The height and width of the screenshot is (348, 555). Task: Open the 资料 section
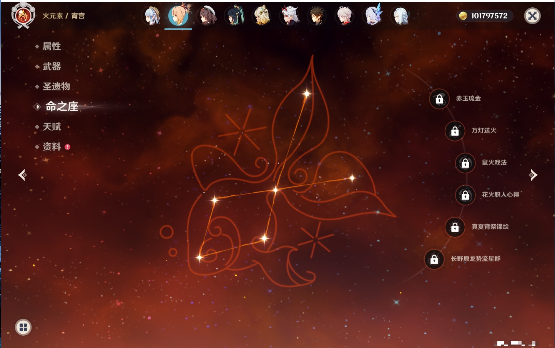coord(52,147)
